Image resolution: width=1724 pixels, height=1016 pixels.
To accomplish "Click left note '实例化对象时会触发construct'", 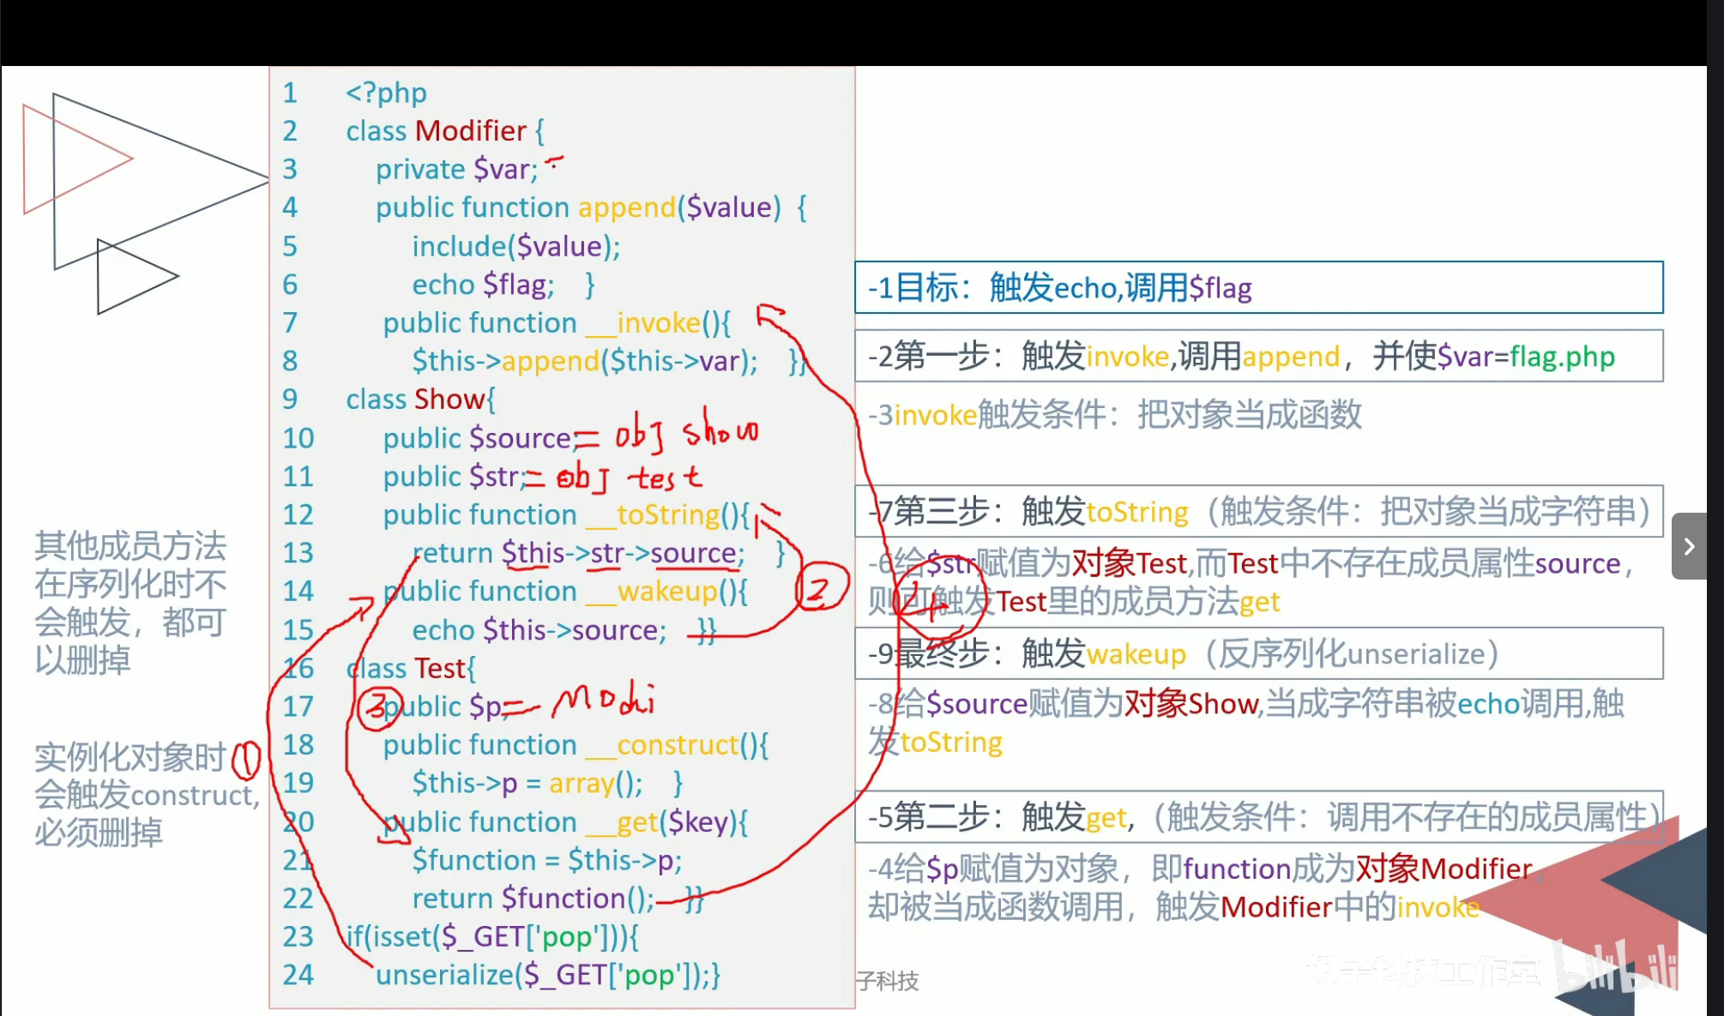I will 146,795.
